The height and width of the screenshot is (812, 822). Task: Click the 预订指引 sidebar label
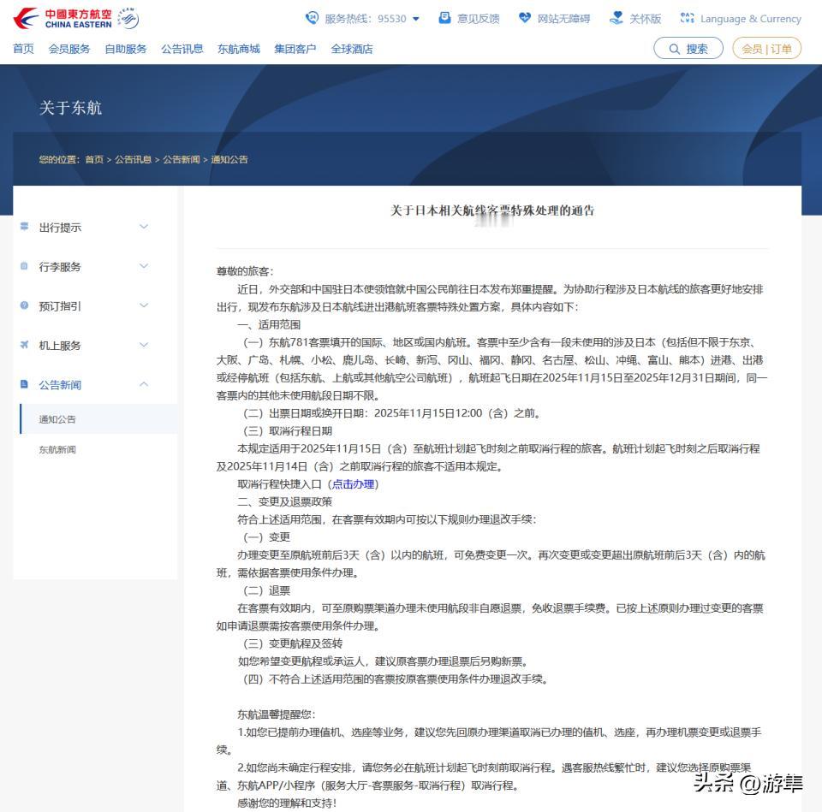[x=60, y=306]
